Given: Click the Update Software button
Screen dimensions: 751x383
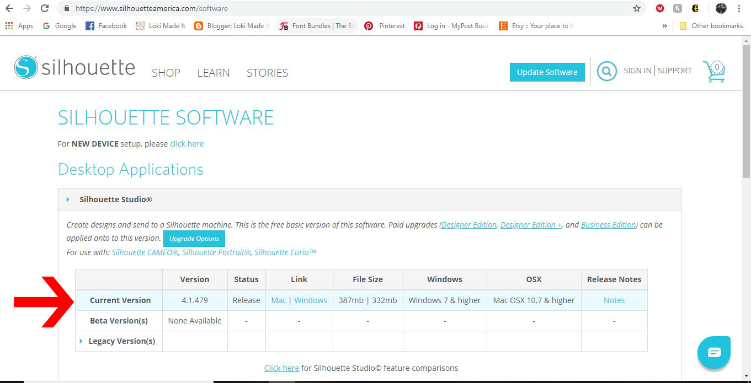Looking at the screenshot, I should pyautogui.click(x=547, y=72).
